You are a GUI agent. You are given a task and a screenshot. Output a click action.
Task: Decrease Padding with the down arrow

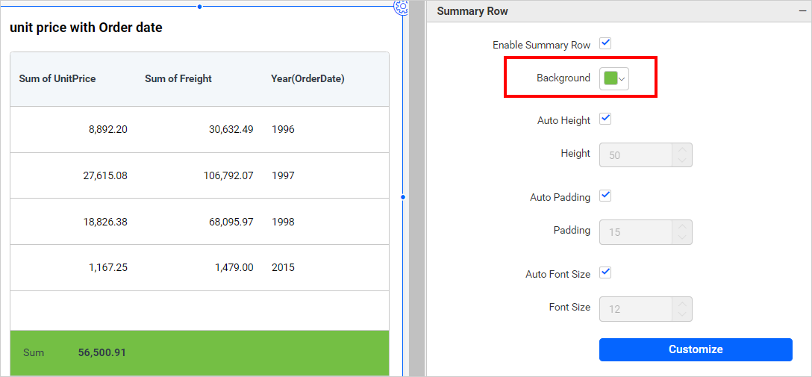tap(682, 237)
